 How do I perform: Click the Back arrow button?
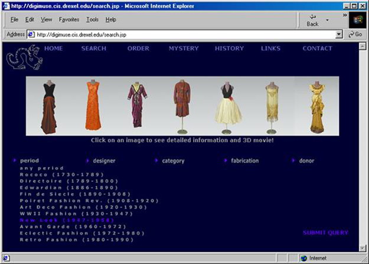[312, 20]
